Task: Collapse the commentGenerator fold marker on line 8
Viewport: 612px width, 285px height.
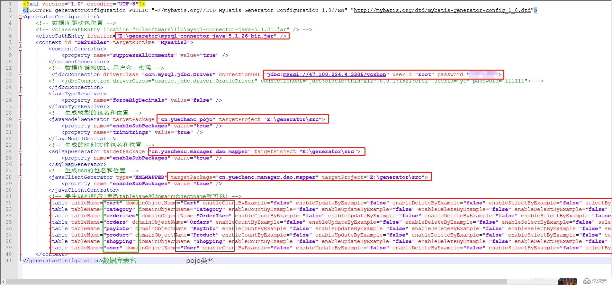Action: point(21,49)
